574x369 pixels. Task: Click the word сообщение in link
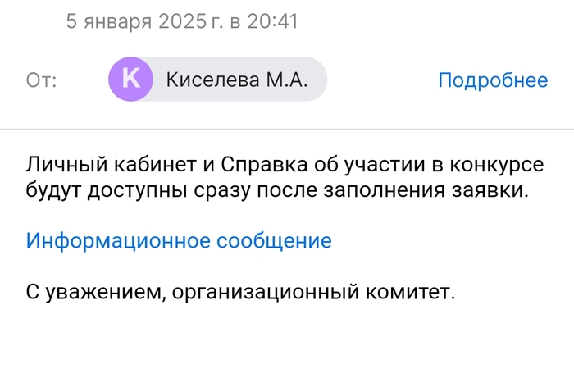274,241
